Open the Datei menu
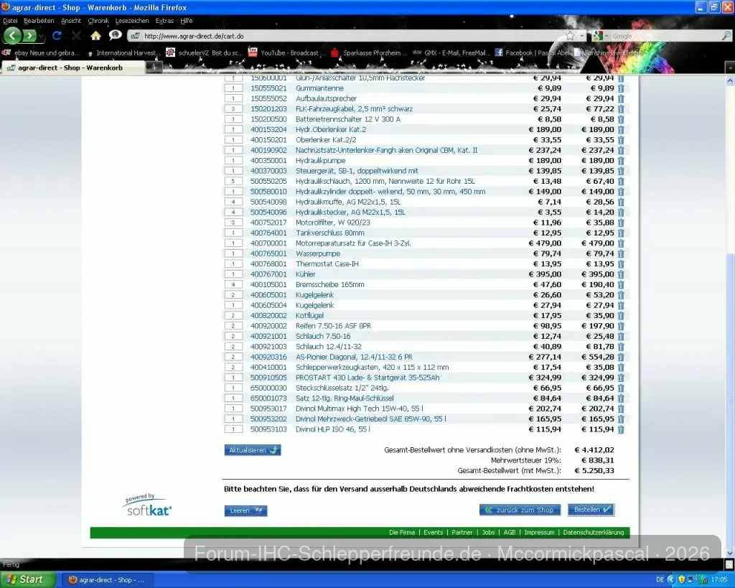This screenshot has width=735, height=588. tap(10, 21)
